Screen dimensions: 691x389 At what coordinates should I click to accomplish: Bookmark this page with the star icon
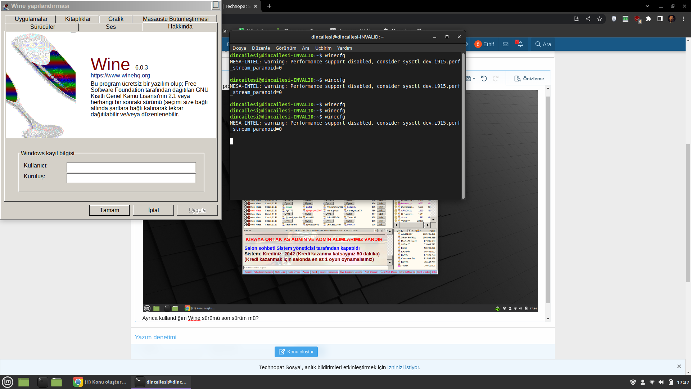(x=600, y=19)
